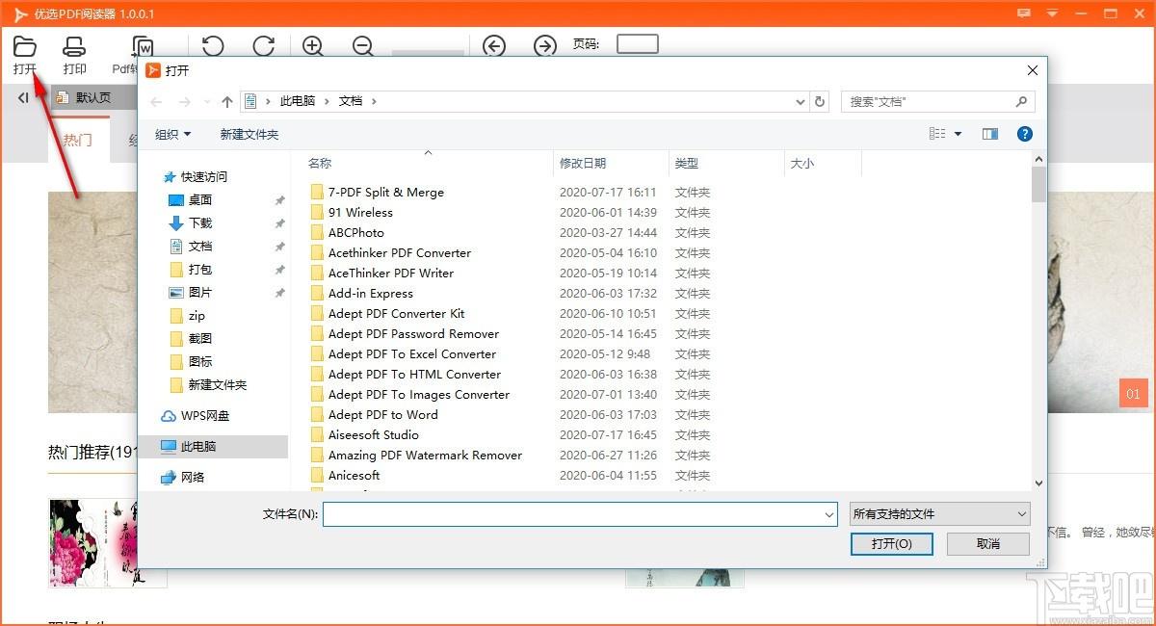Click the rotate counterclockwise icon
Image resolution: width=1156 pixels, height=626 pixels.
213,46
